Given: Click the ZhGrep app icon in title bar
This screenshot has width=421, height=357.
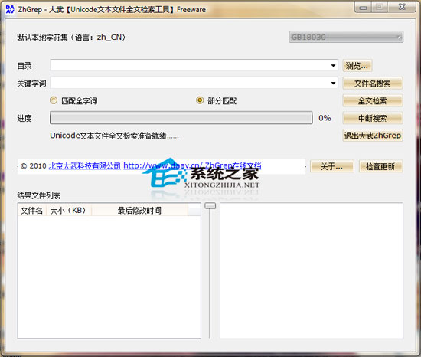Looking at the screenshot, I should [10, 9].
